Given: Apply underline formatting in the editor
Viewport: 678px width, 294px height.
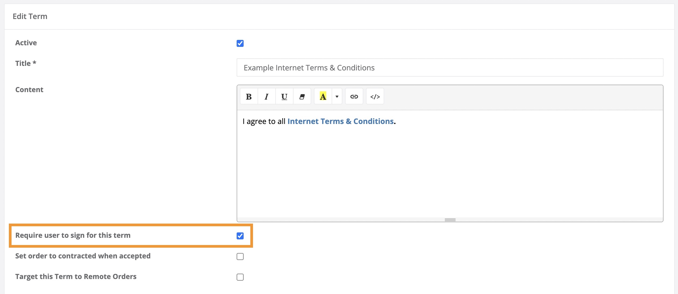Looking at the screenshot, I should coord(284,96).
